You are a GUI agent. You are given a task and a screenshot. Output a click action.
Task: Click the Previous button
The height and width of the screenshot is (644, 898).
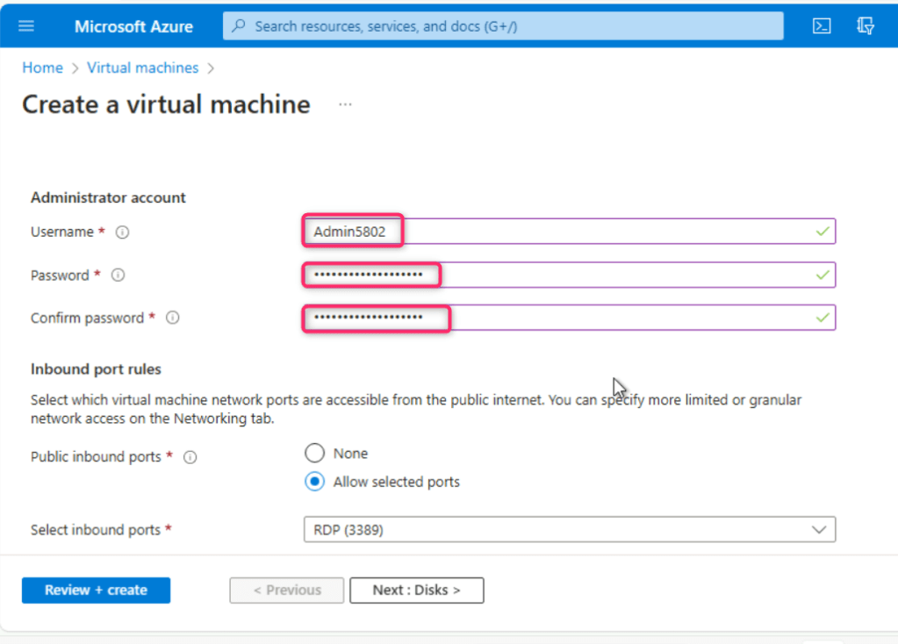click(287, 590)
